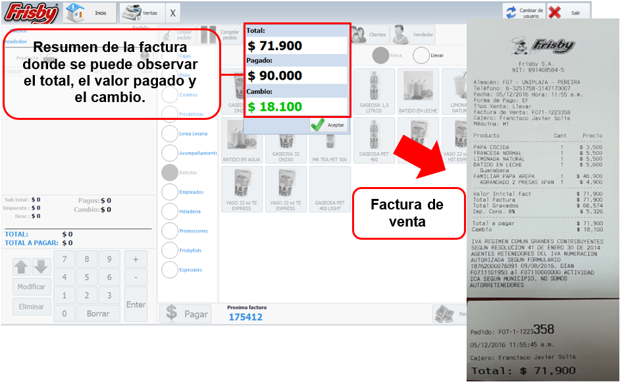Click Proxima factura number 175412
Image resolution: width=620 pixels, height=382 pixels.
pos(245,317)
